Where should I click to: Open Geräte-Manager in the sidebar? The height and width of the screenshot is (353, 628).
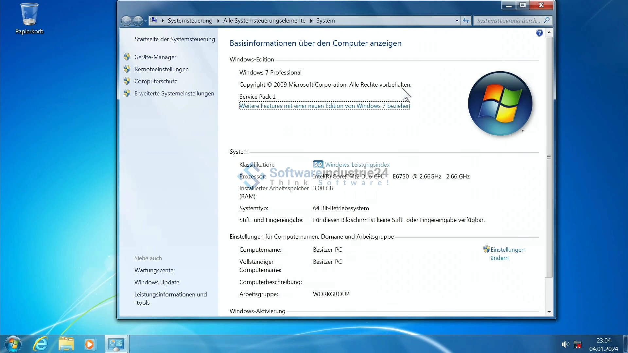click(x=155, y=57)
